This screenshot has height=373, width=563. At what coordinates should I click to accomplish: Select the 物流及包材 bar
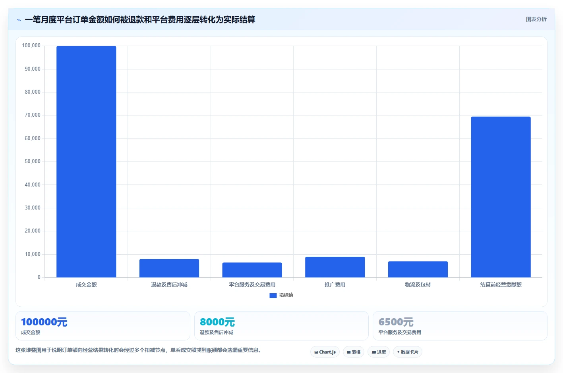click(x=418, y=269)
